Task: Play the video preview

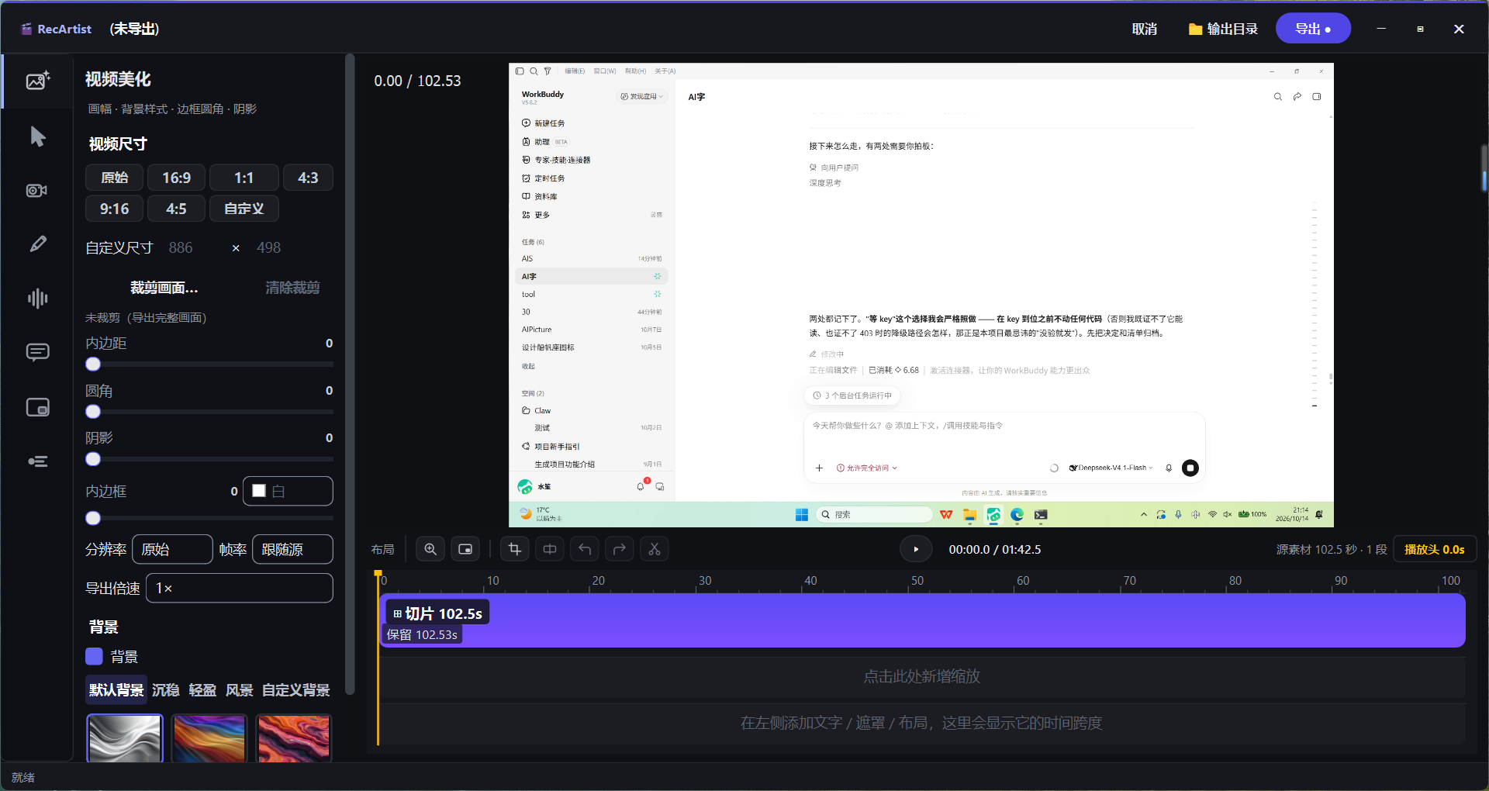Action: tap(916, 549)
